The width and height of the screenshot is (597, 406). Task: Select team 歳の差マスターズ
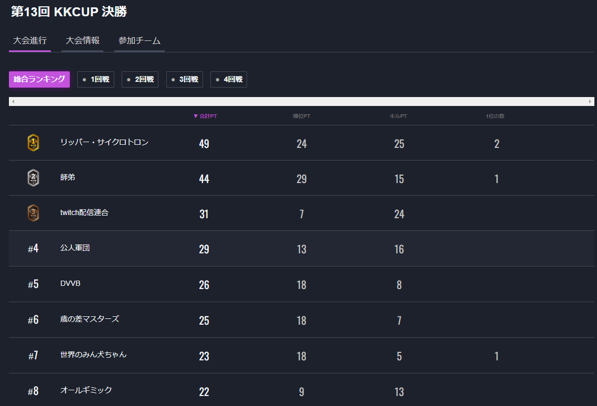point(90,319)
